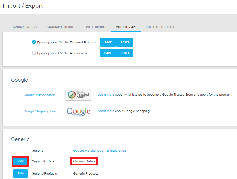Select the Generic Products description text
237x179 pixels.
pos(86,174)
